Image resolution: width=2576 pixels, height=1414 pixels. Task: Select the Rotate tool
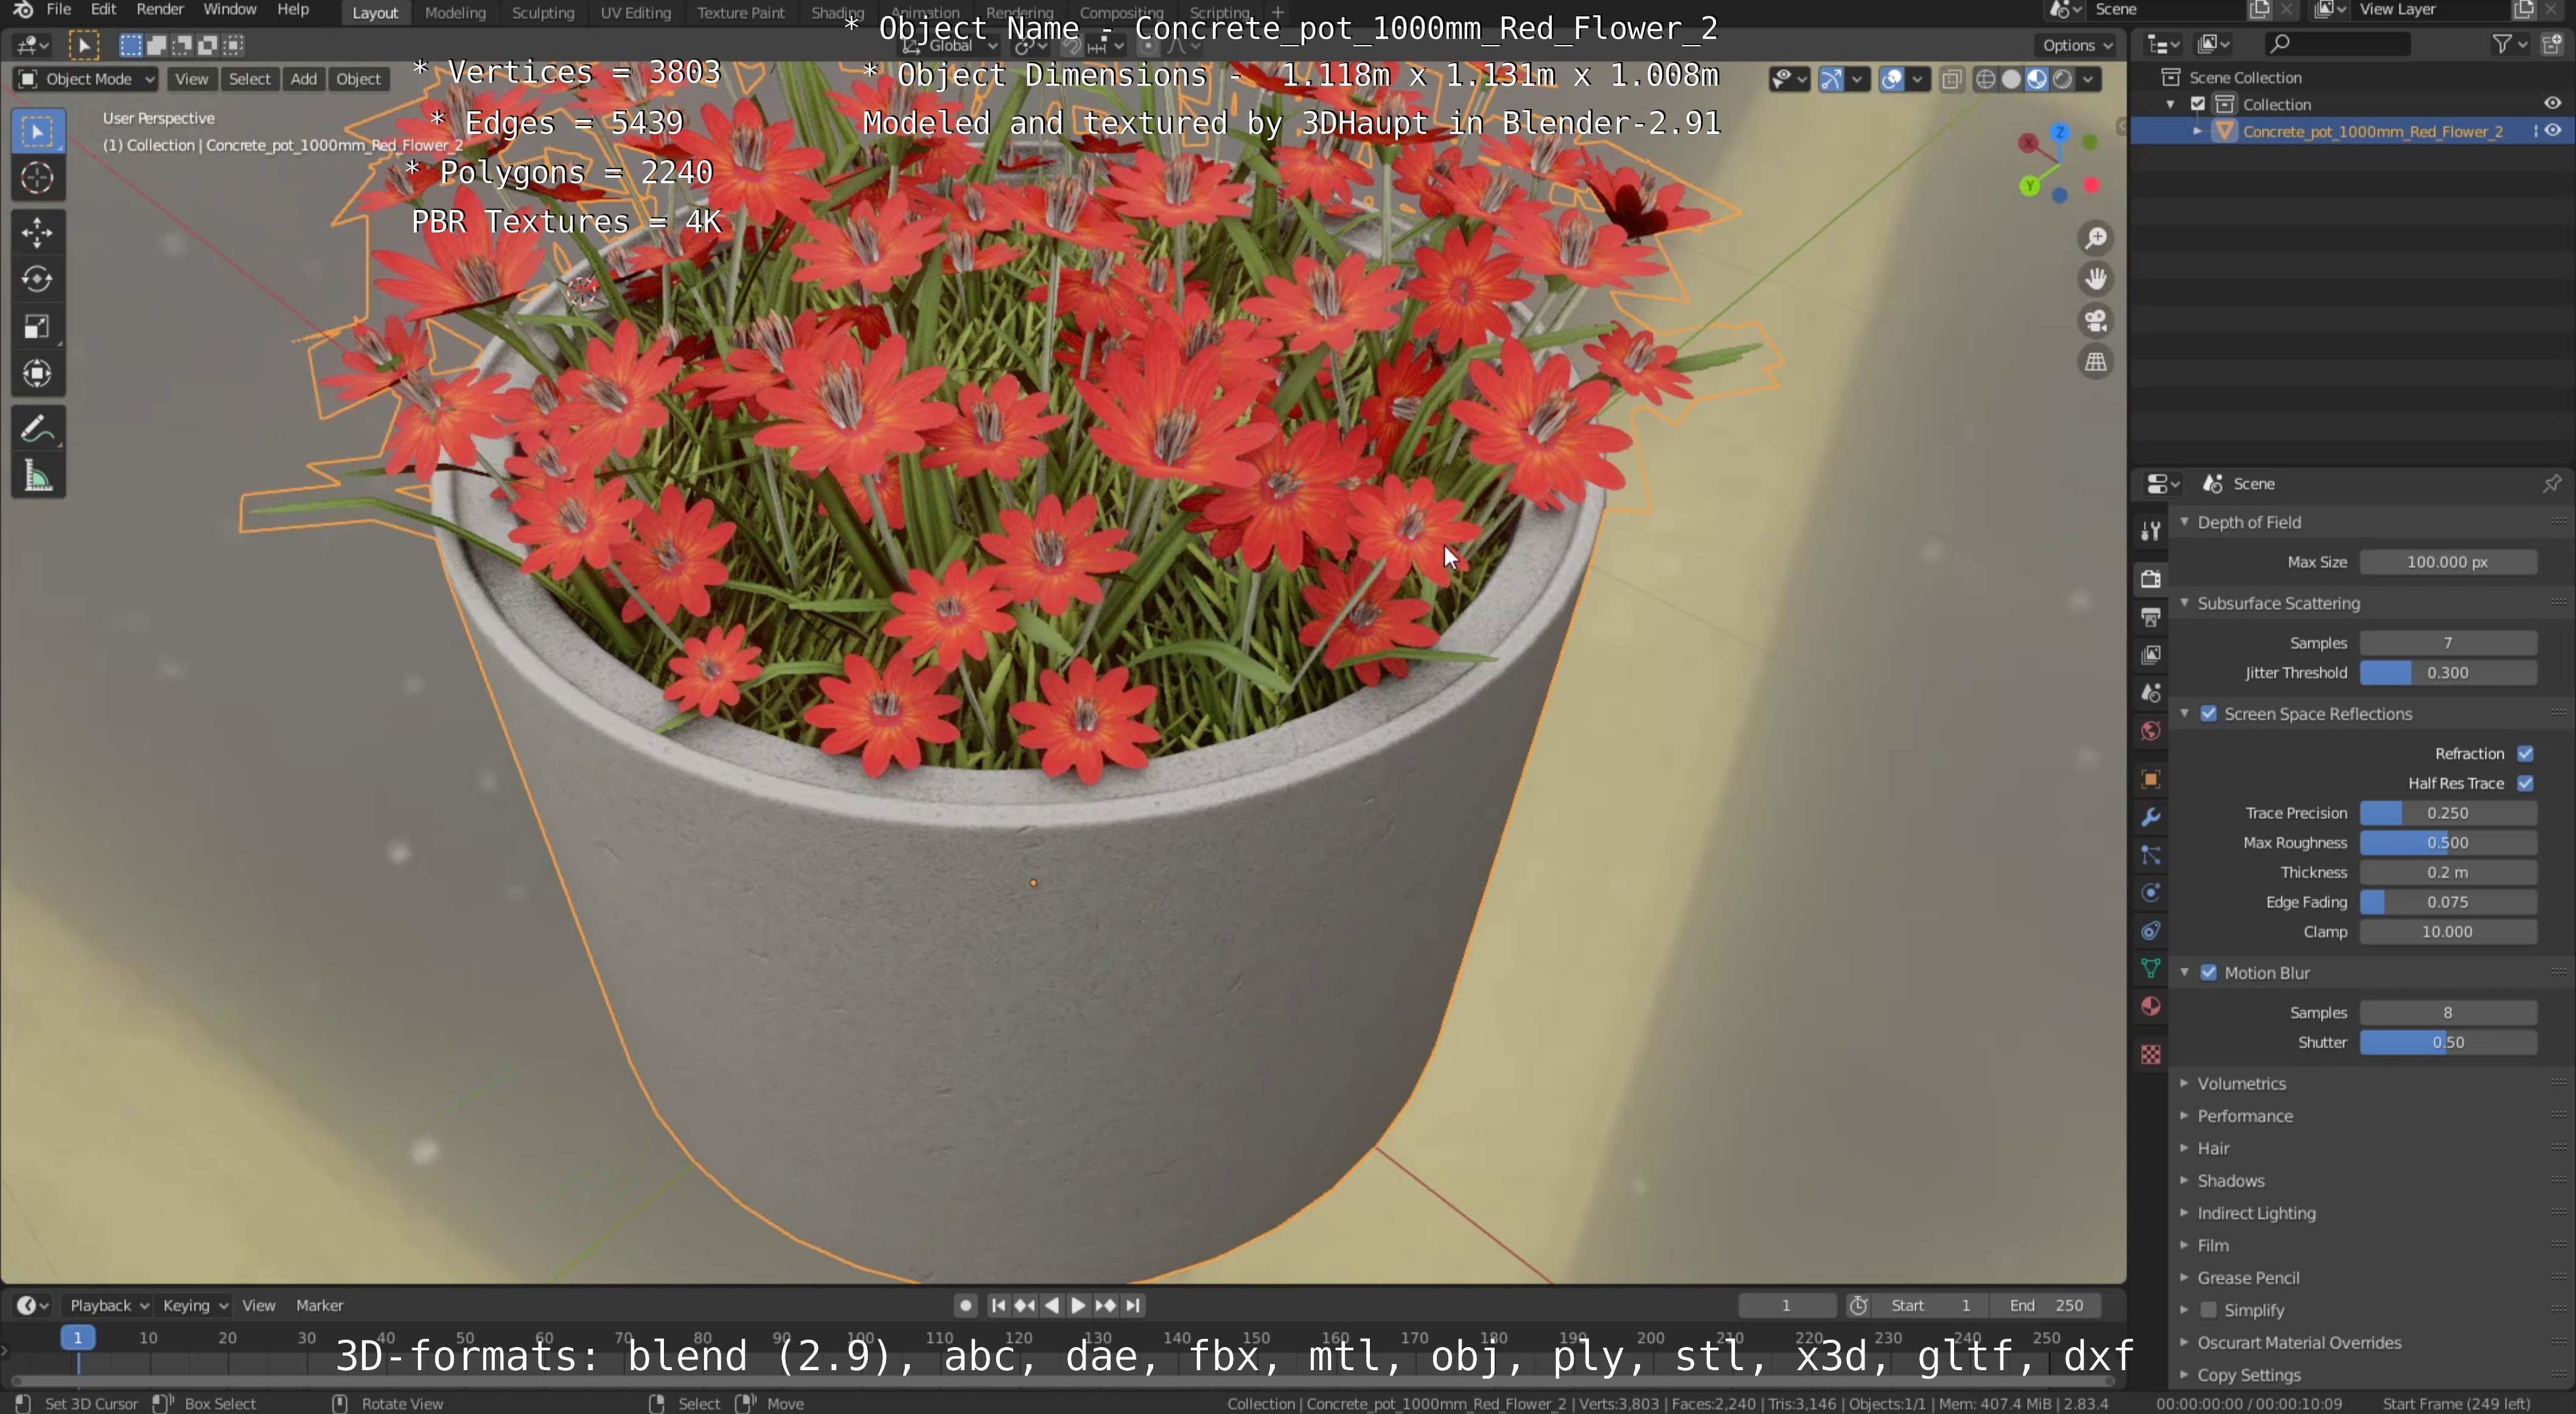coord(38,280)
